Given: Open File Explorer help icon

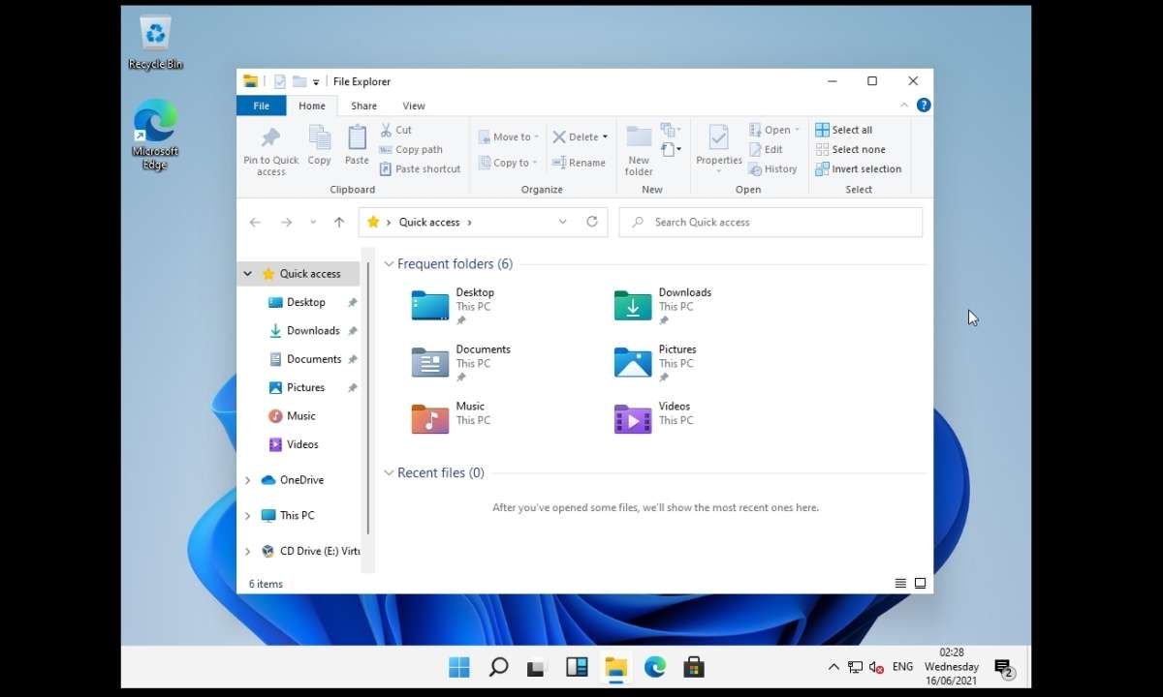Looking at the screenshot, I should click(x=924, y=106).
